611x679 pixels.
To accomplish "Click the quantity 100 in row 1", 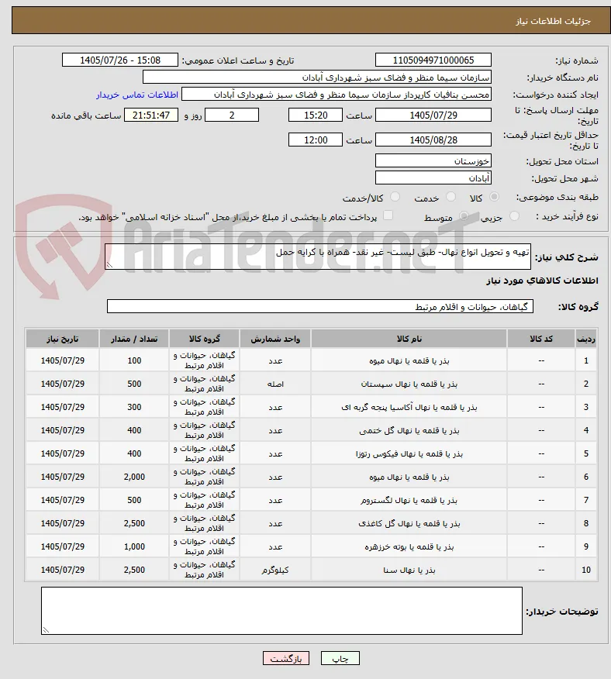I will click(x=134, y=360).
